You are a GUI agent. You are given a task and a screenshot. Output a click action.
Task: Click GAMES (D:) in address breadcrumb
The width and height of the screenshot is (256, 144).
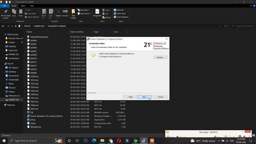(x=39, y=26)
